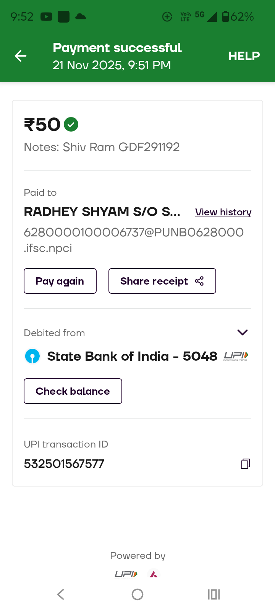Open View history link
This screenshot has height=612, width=275.
(223, 212)
